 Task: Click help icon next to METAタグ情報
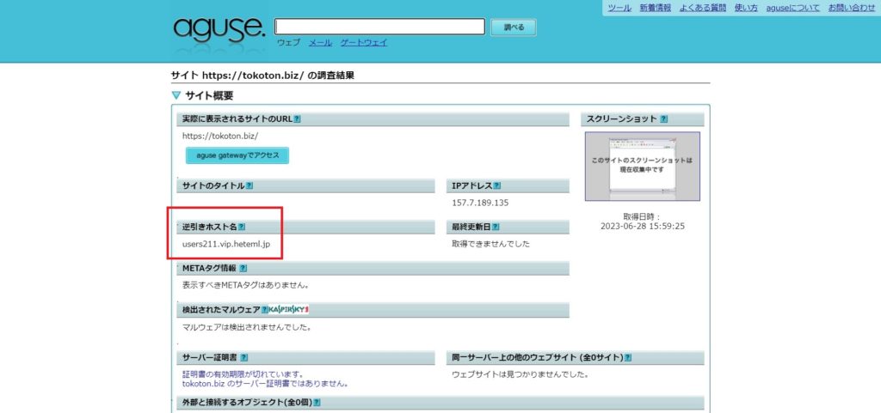pos(243,269)
